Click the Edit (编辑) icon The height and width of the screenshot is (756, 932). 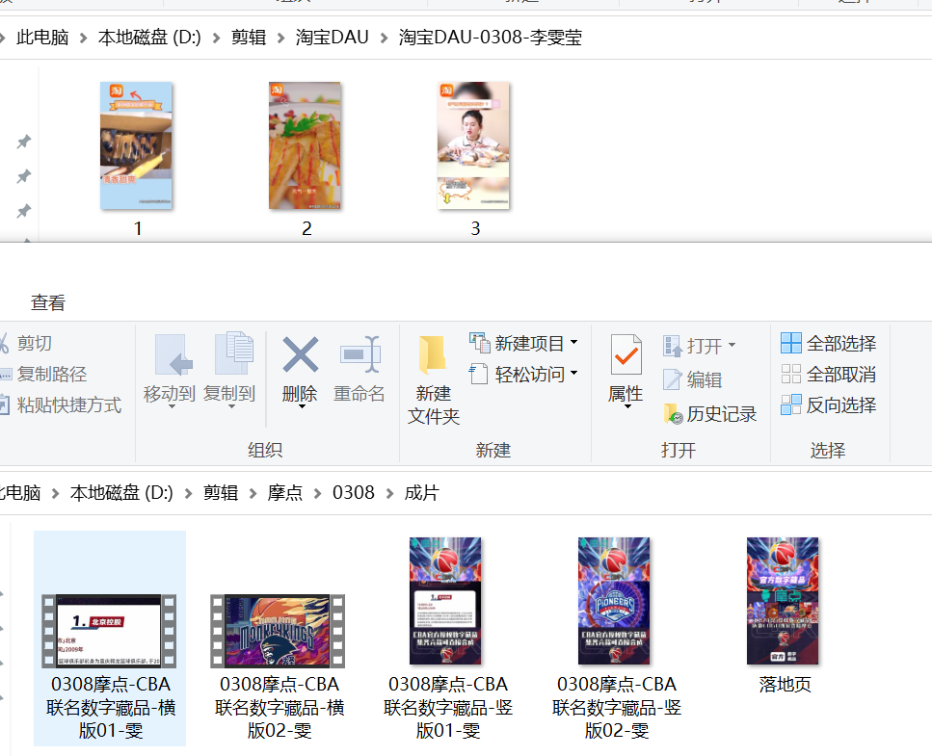click(x=672, y=378)
